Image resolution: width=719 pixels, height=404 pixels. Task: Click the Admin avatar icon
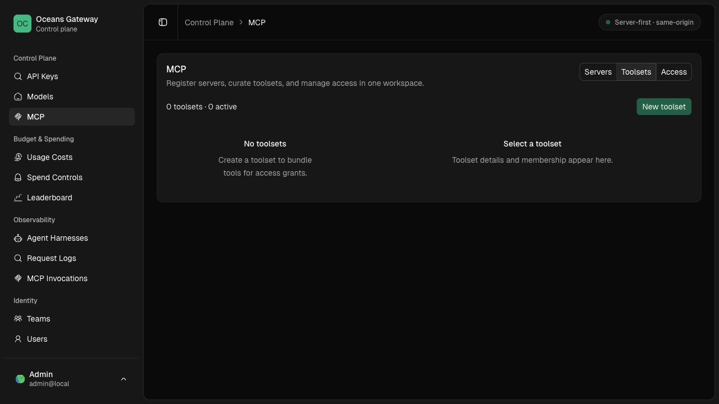point(20,379)
